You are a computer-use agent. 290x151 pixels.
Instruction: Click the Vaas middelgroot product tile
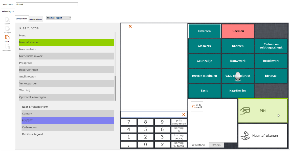(238, 76)
